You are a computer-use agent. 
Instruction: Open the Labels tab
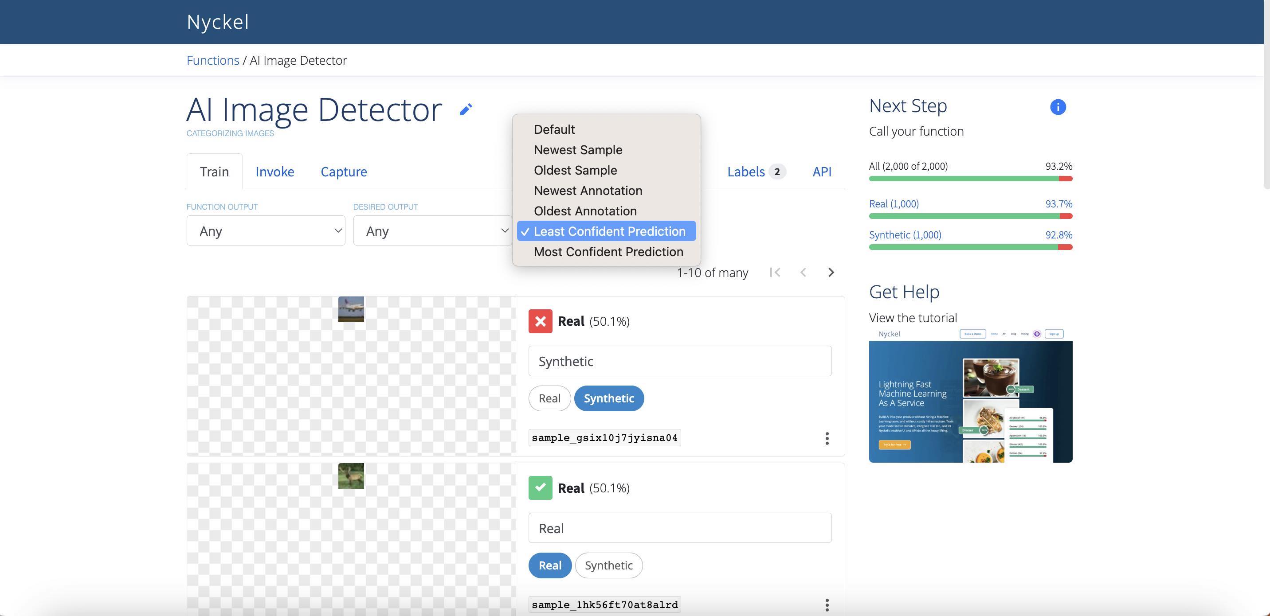pyautogui.click(x=757, y=172)
